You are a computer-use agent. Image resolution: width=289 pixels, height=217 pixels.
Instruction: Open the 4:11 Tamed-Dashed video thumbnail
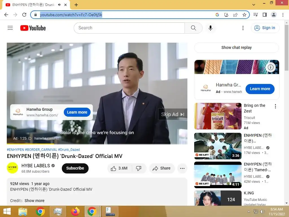click(x=218, y=175)
